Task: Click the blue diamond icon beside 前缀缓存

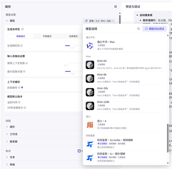Action: 22,88
